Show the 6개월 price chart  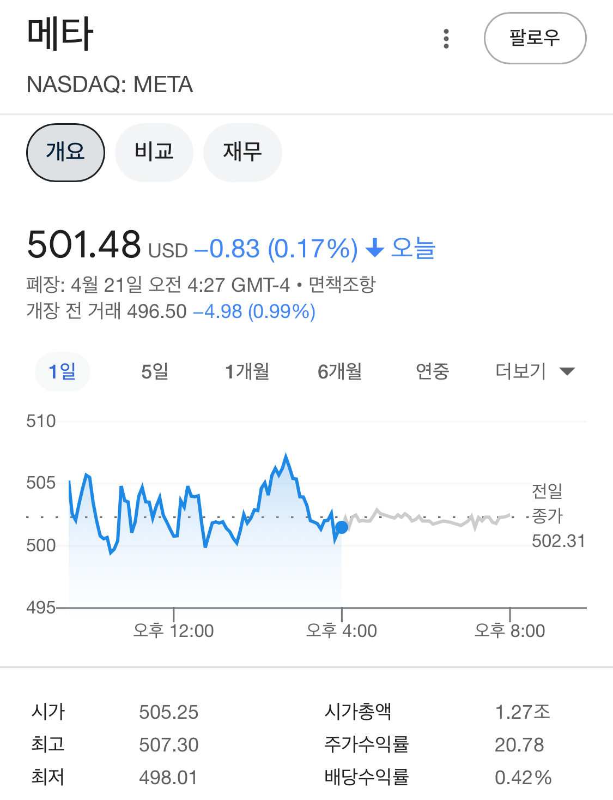pyautogui.click(x=340, y=371)
